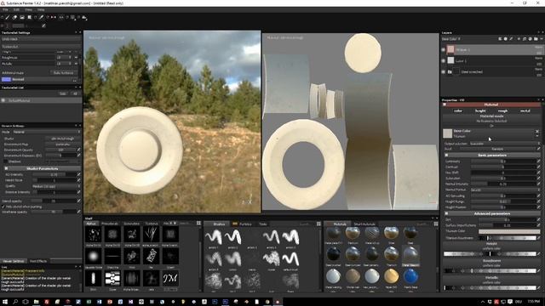
Task: Adjust the Roughness uniform color slider
Action: 490,270
